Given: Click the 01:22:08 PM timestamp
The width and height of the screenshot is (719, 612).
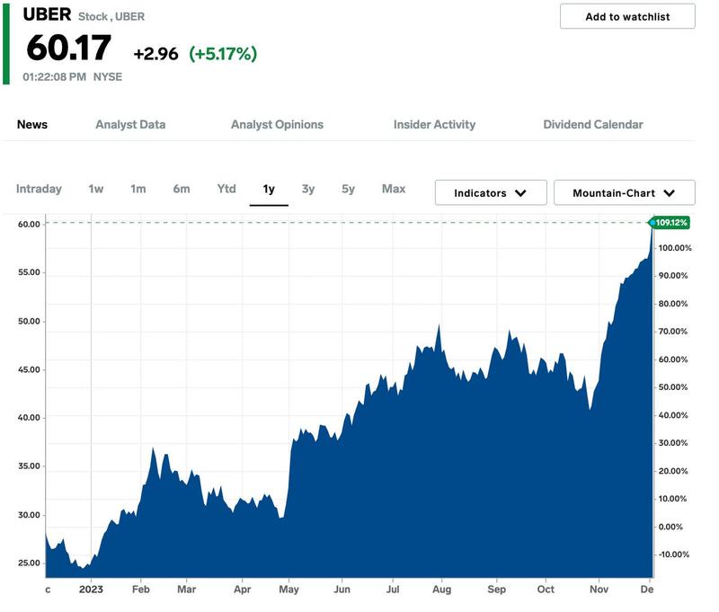Looking at the screenshot, I should tap(54, 77).
